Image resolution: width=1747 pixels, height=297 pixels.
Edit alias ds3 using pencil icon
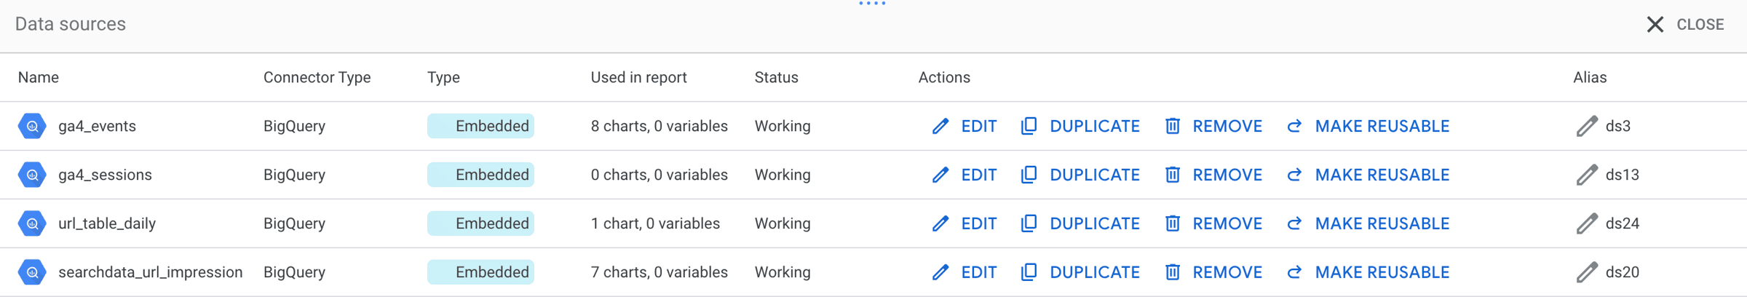(x=1587, y=126)
